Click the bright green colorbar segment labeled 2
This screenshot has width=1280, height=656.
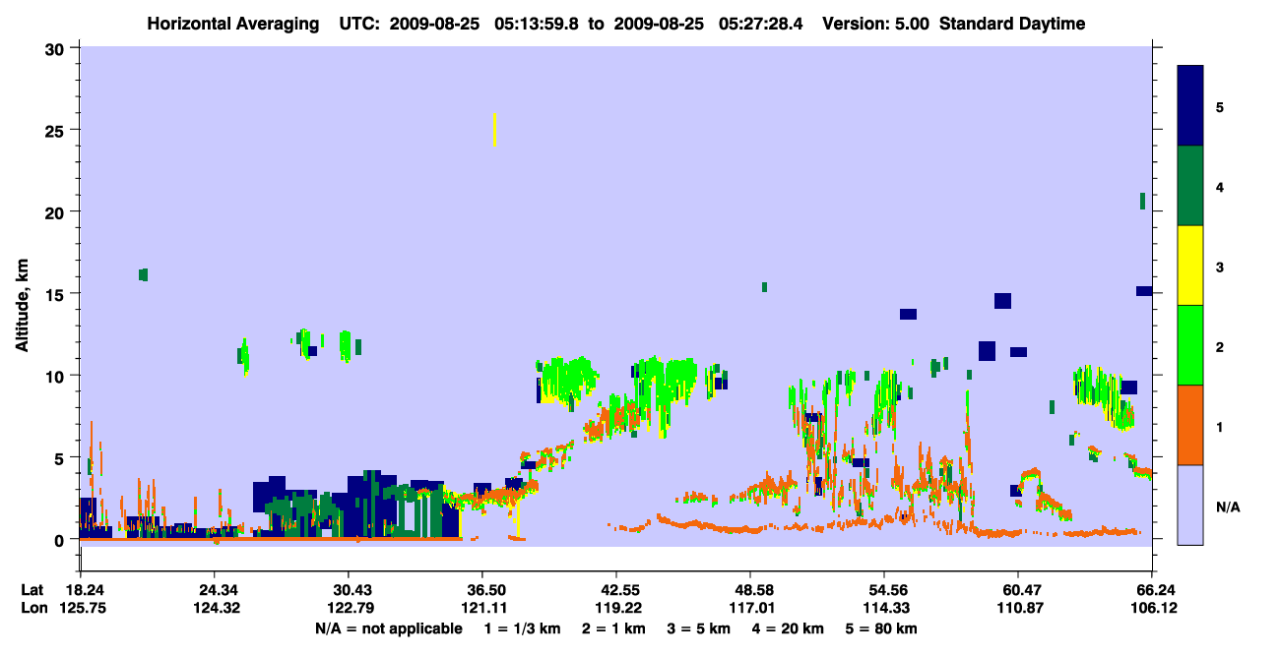1190,345
